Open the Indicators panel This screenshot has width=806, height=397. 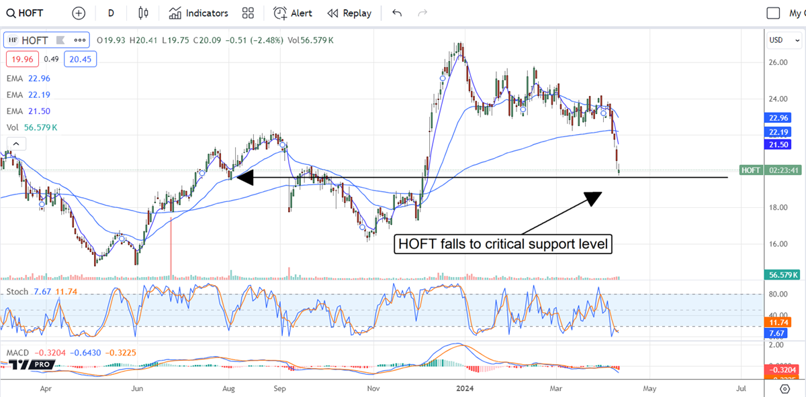click(x=198, y=13)
